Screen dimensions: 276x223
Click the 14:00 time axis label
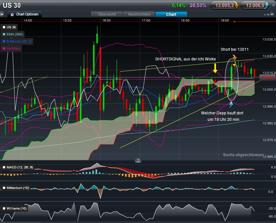click(28, 21)
